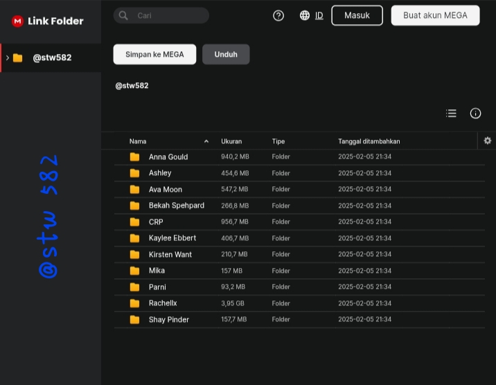Open the help question mark icon

pyautogui.click(x=278, y=15)
